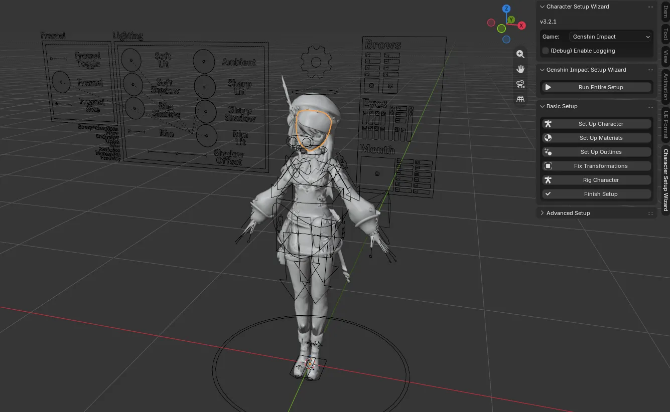Click the Fix Transformations button
Viewport: 670px width, 412px height.
[597, 166]
